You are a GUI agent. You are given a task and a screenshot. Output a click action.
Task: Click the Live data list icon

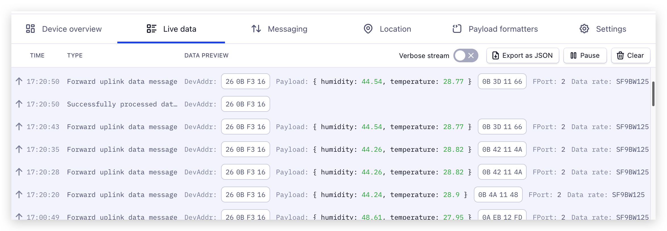point(151,29)
